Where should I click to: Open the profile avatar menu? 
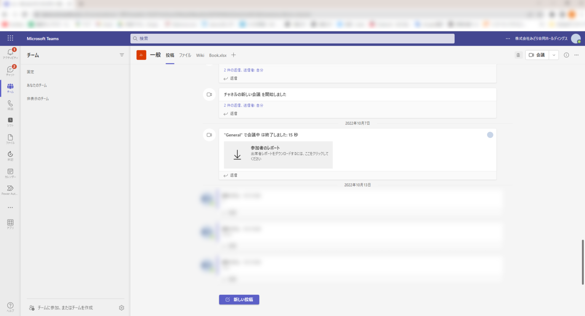pos(576,38)
